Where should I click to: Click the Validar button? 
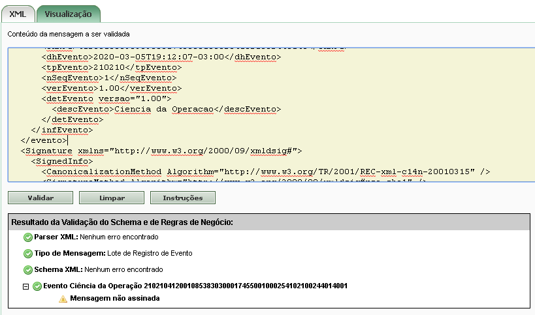click(41, 198)
